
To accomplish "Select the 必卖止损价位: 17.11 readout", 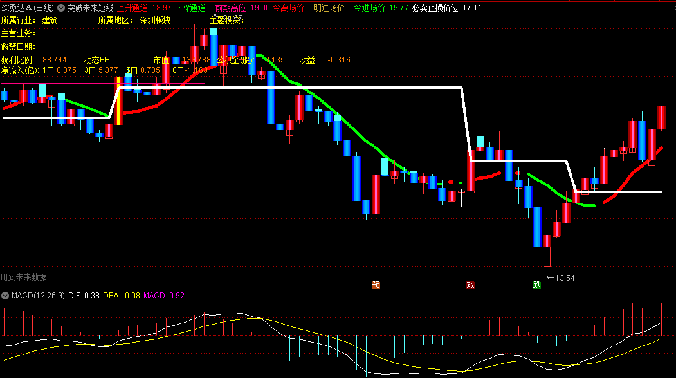I will (x=446, y=8).
